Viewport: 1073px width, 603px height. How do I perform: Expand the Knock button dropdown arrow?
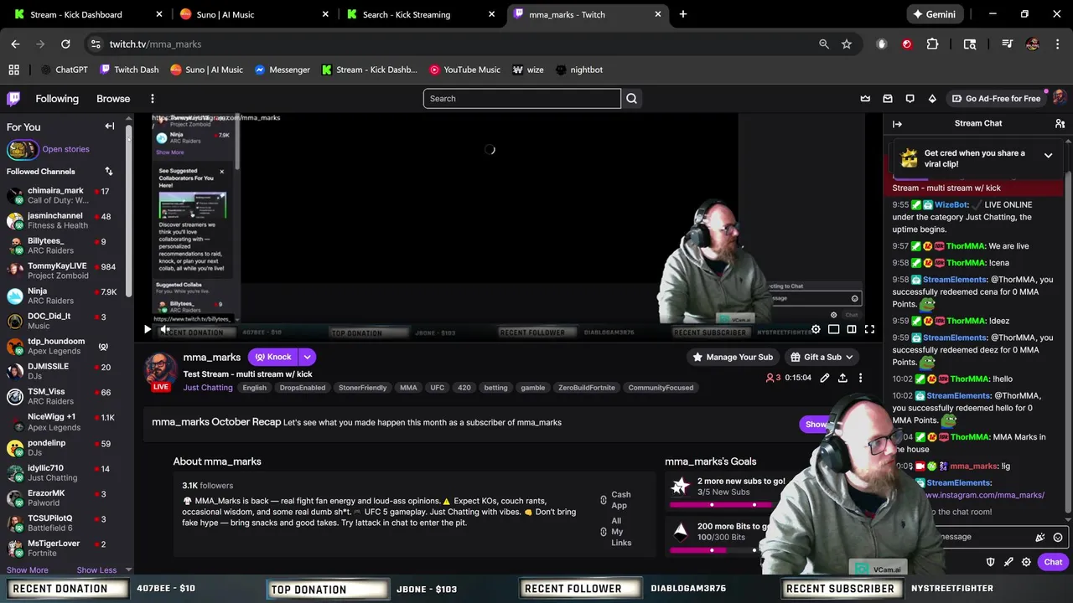pyautogui.click(x=307, y=357)
